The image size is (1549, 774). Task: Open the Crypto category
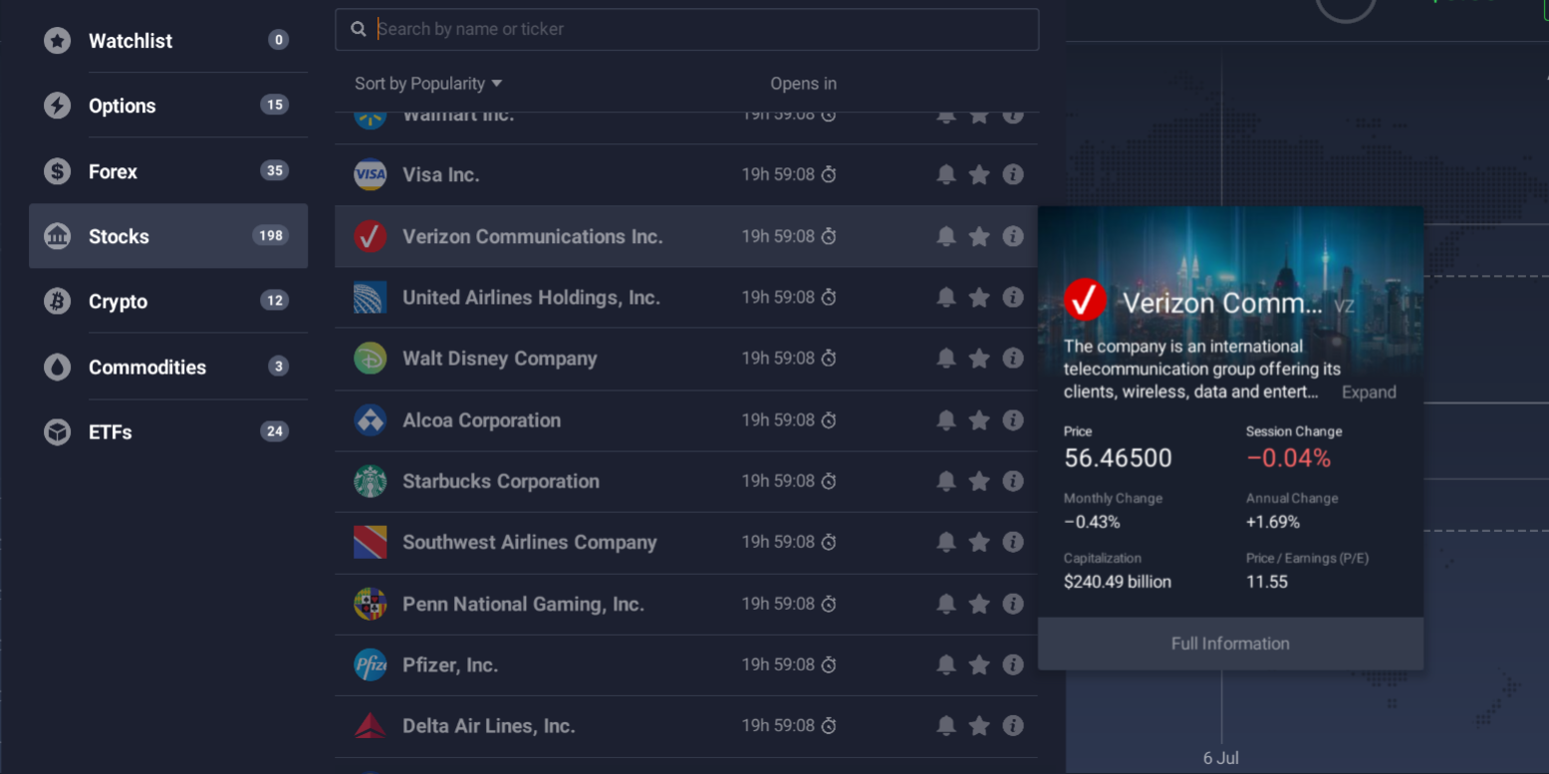167,301
